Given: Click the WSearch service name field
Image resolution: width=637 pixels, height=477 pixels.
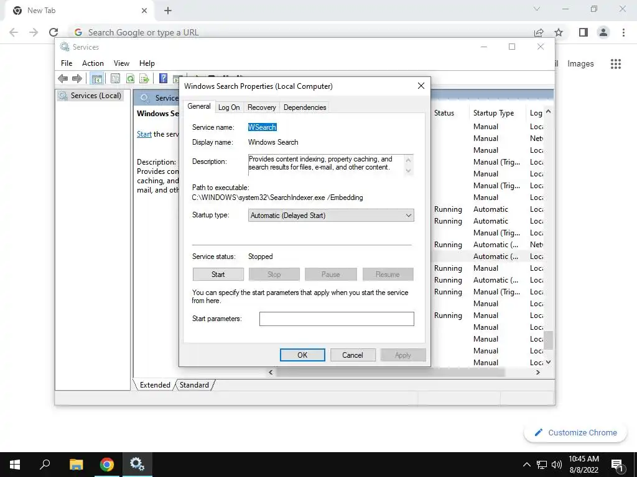Looking at the screenshot, I should 262,127.
